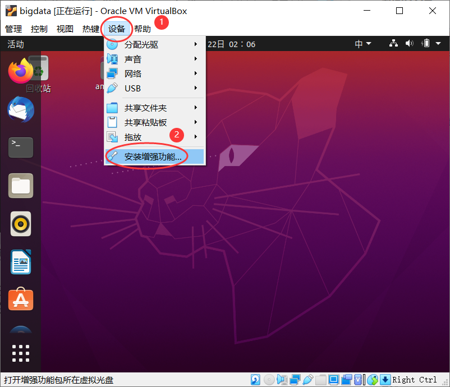Launch Thunderbird mail from the dock
Image resolution: width=450 pixels, height=387 pixels.
point(21,109)
